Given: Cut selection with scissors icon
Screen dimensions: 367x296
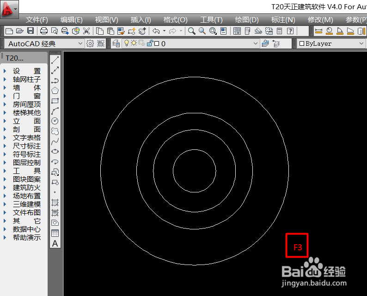Looking at the screenshot, I should (x=86, y=31).
